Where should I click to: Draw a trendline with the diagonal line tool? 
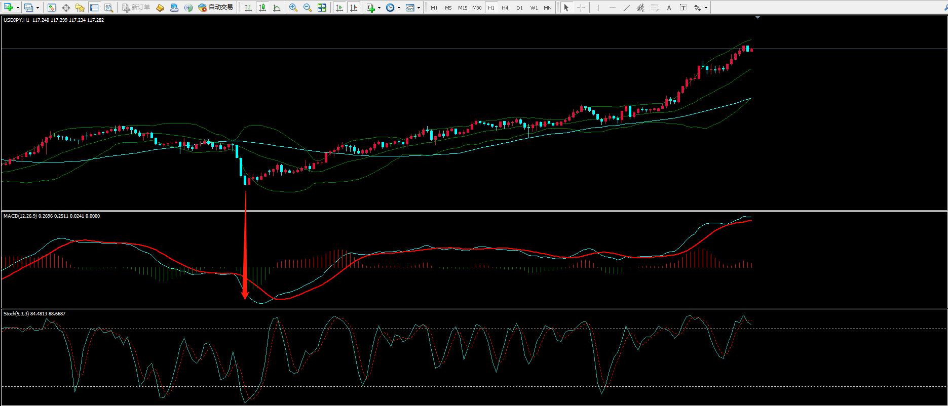click(x=626, y=8)
